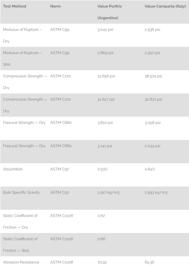
Task: Click the 84.36 abrasion value
Action: 149,262
